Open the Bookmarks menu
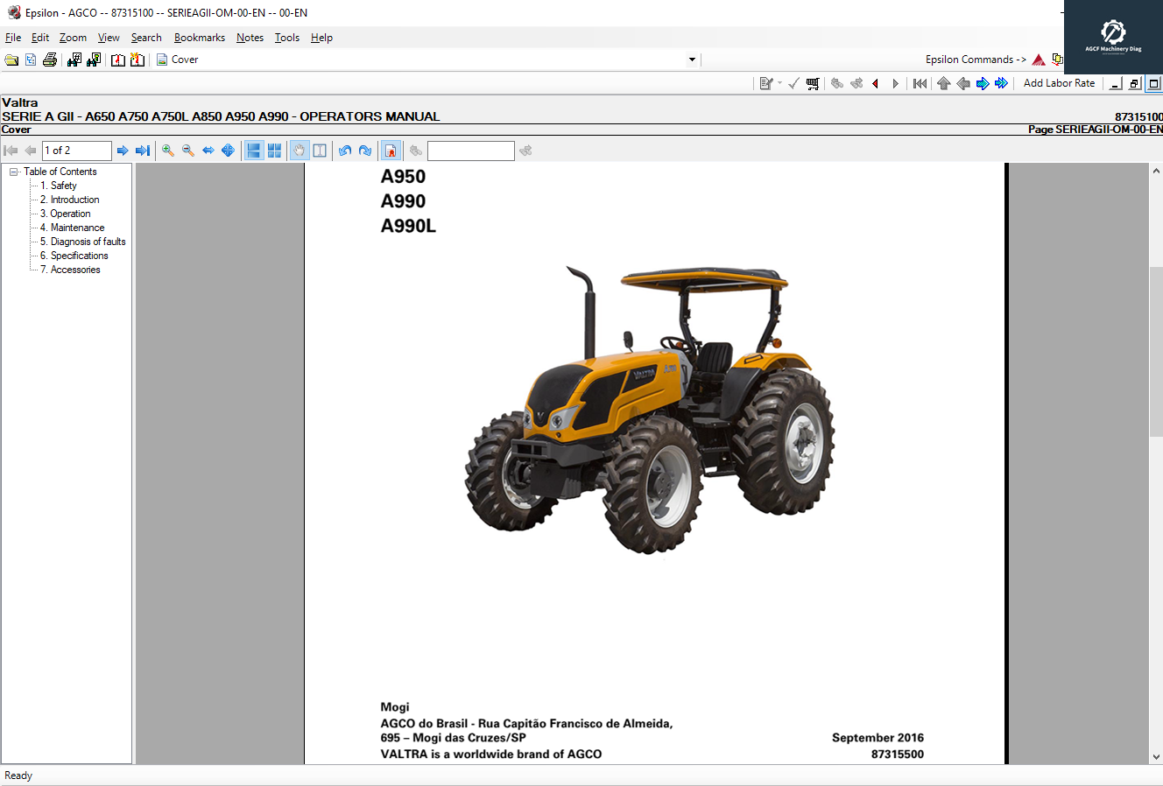Viewport: 1163px width, 786px height. 200,38
